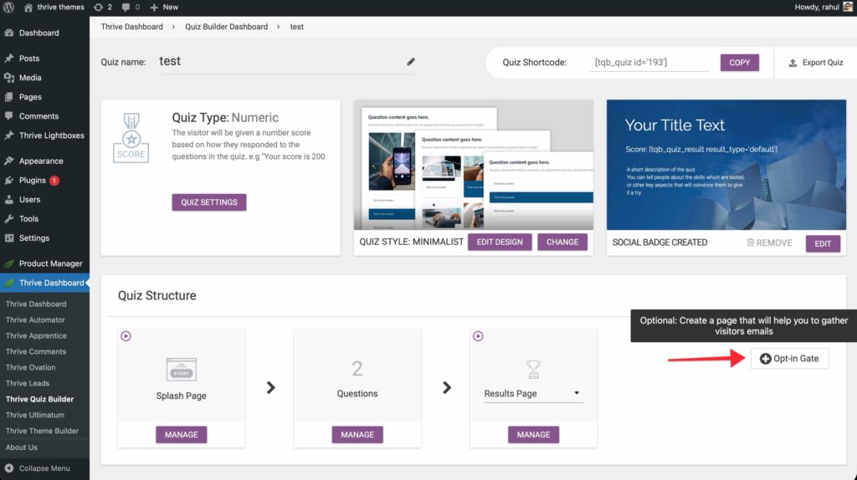The image size is (857, 480).
Task: Click the quiz shortcode text field
Action: click(x=649, y=63)
